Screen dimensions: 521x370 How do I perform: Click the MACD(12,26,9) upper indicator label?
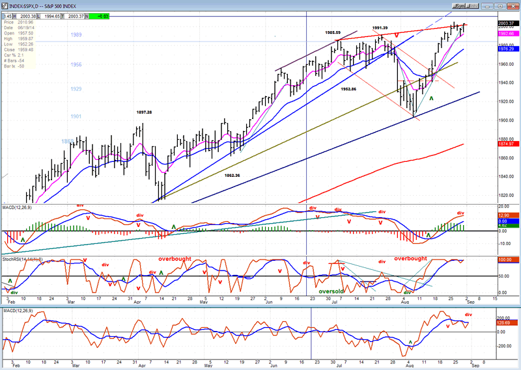click(18, 207)
